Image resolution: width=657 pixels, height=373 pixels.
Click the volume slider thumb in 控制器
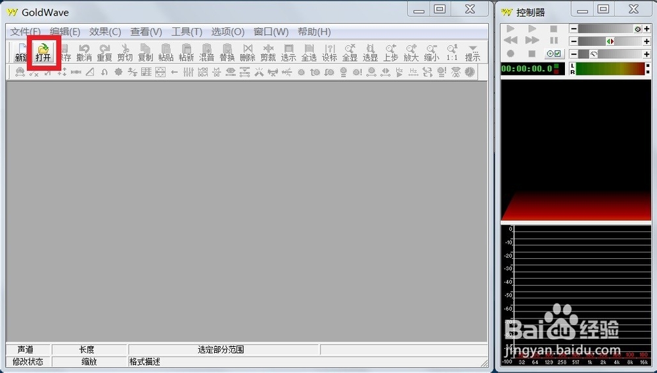638,29
